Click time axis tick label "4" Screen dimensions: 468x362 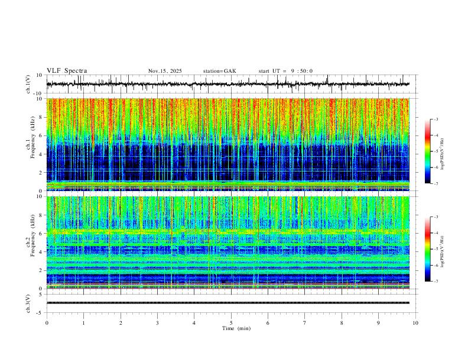194,323
